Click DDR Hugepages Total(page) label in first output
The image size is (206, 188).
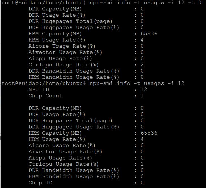point(70,21)
